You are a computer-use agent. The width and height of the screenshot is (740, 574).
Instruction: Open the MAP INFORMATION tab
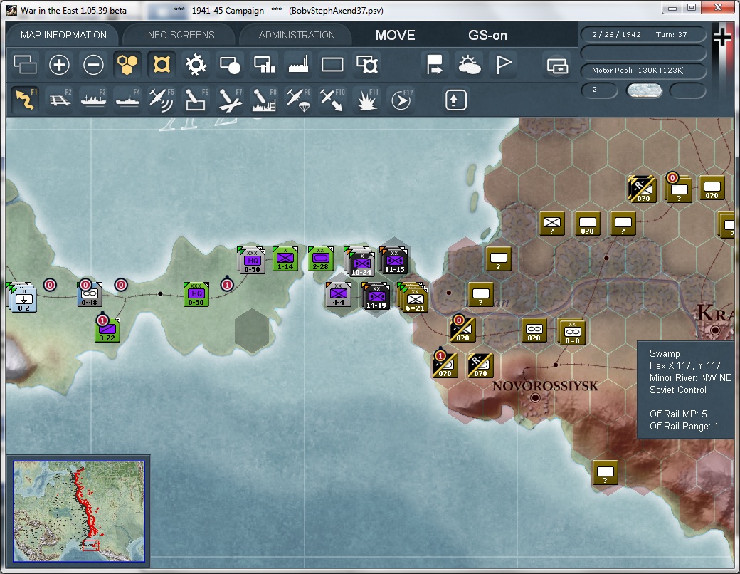(x=63, y=35)
